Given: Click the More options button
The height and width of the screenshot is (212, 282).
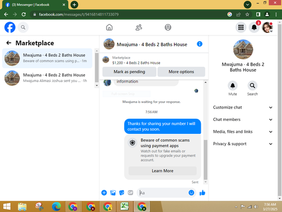Looking at the screenshot, I should pyautogui.click(x=181, y=72).
